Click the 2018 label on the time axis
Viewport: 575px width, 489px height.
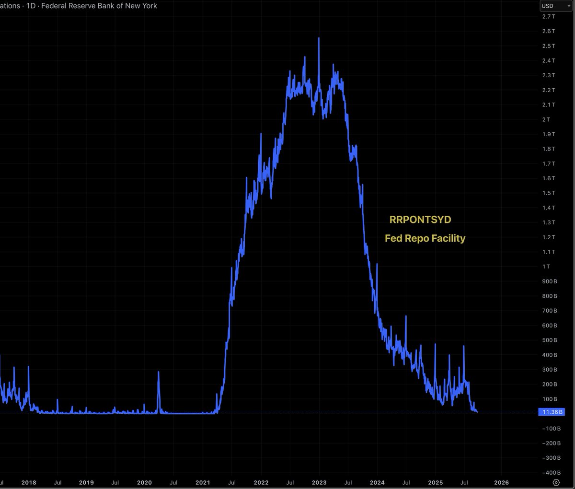point(29,483)
